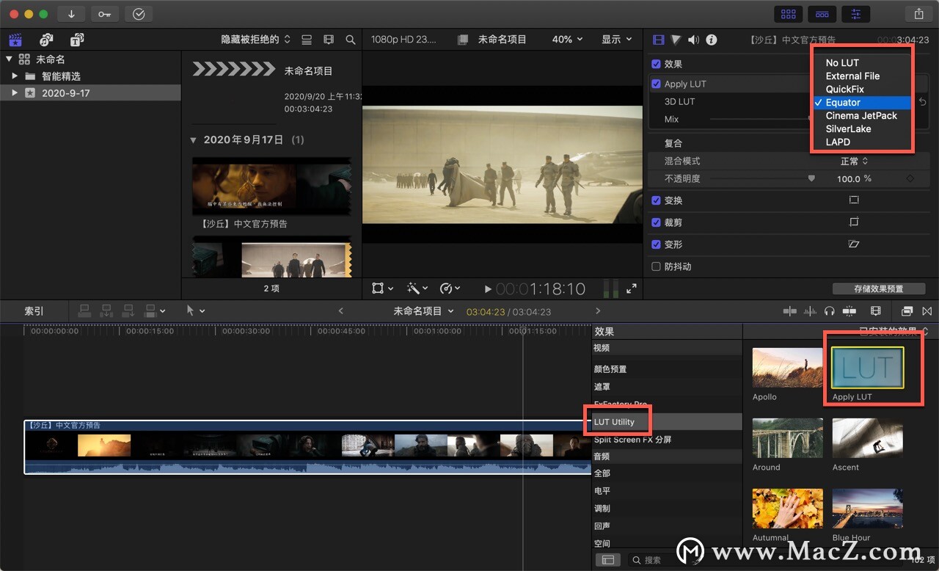Open the 显示 view options dropdown
The height and width of the screenshot is (571, 939).
616,40
